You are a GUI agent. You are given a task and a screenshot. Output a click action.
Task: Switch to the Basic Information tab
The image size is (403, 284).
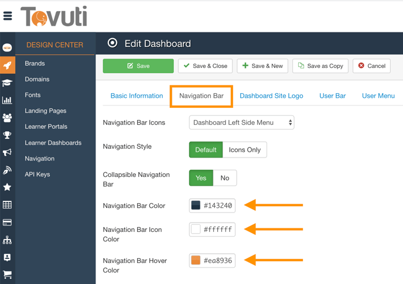pyautogui.click(x=136, y=96)
